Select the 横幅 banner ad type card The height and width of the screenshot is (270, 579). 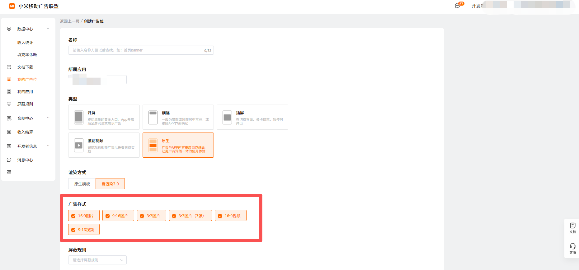pos(178,117)
